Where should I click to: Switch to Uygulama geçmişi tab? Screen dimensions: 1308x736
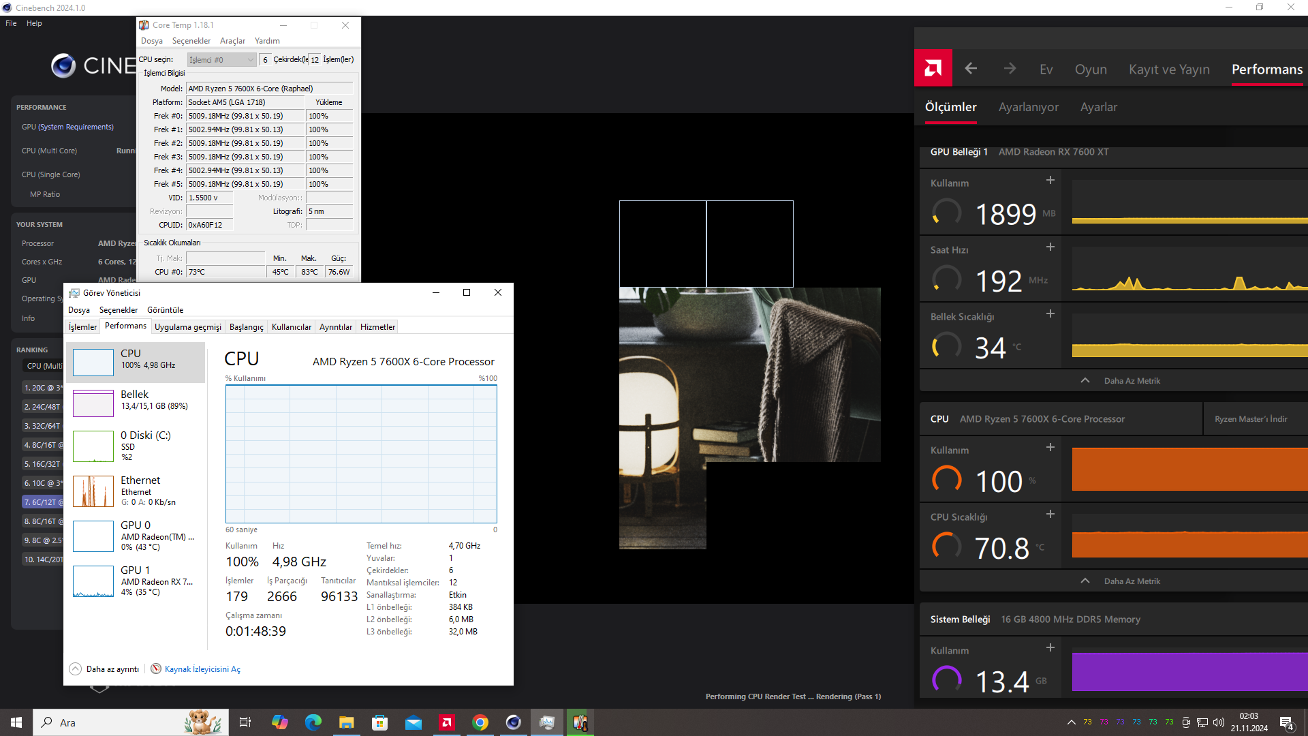coord(188,327)
